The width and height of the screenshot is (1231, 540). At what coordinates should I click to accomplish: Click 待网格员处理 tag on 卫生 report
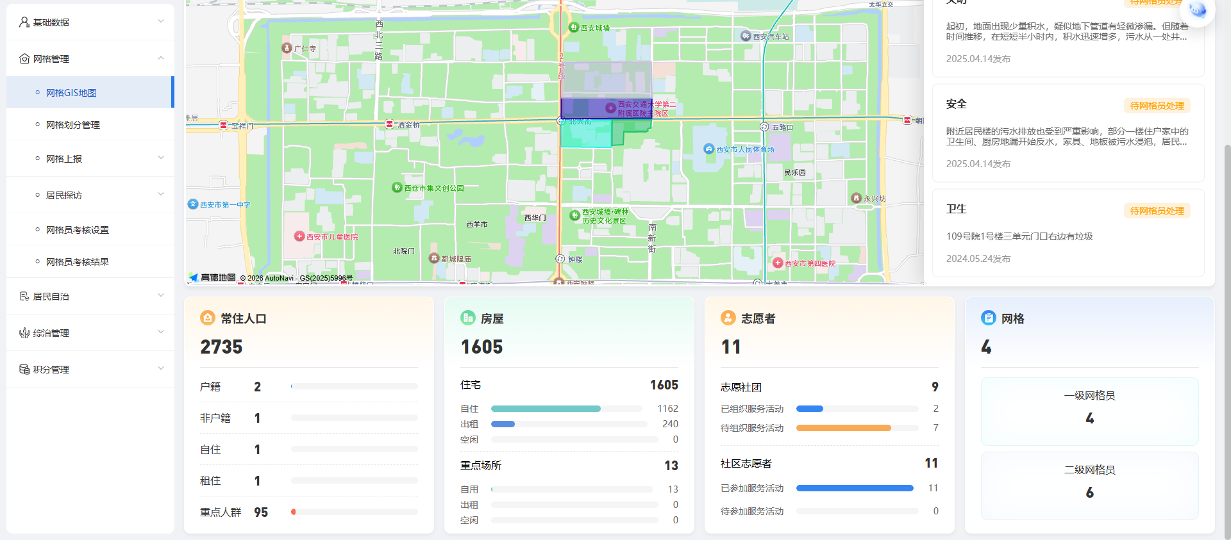(x=1157, y=211)
